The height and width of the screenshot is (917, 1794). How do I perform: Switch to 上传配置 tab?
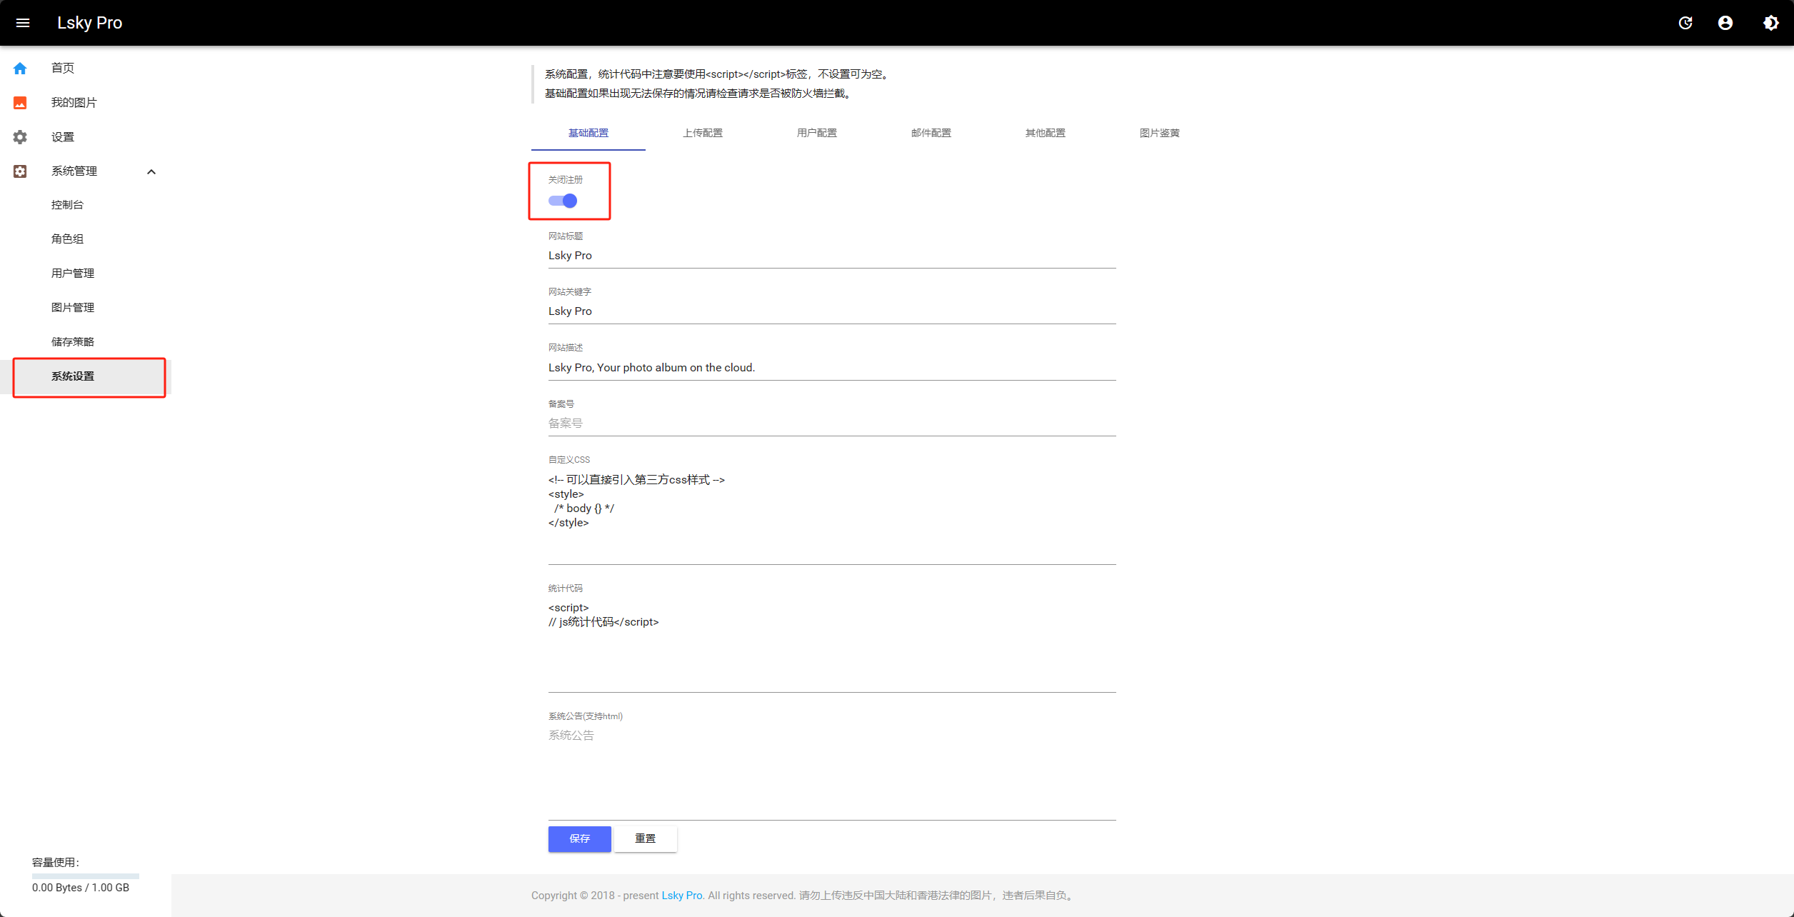(703, 134)
